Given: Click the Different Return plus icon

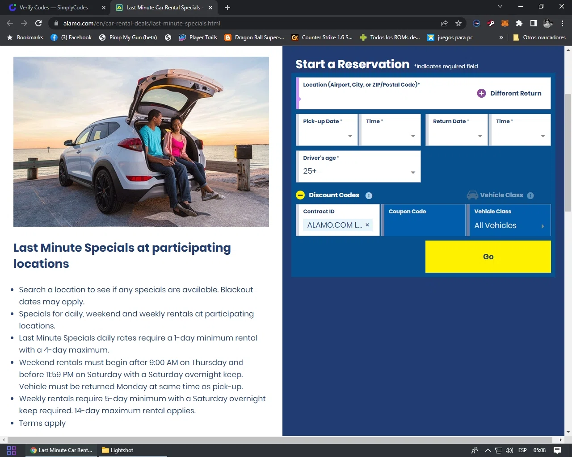Looking at the screenshot, I should point(481,93).
